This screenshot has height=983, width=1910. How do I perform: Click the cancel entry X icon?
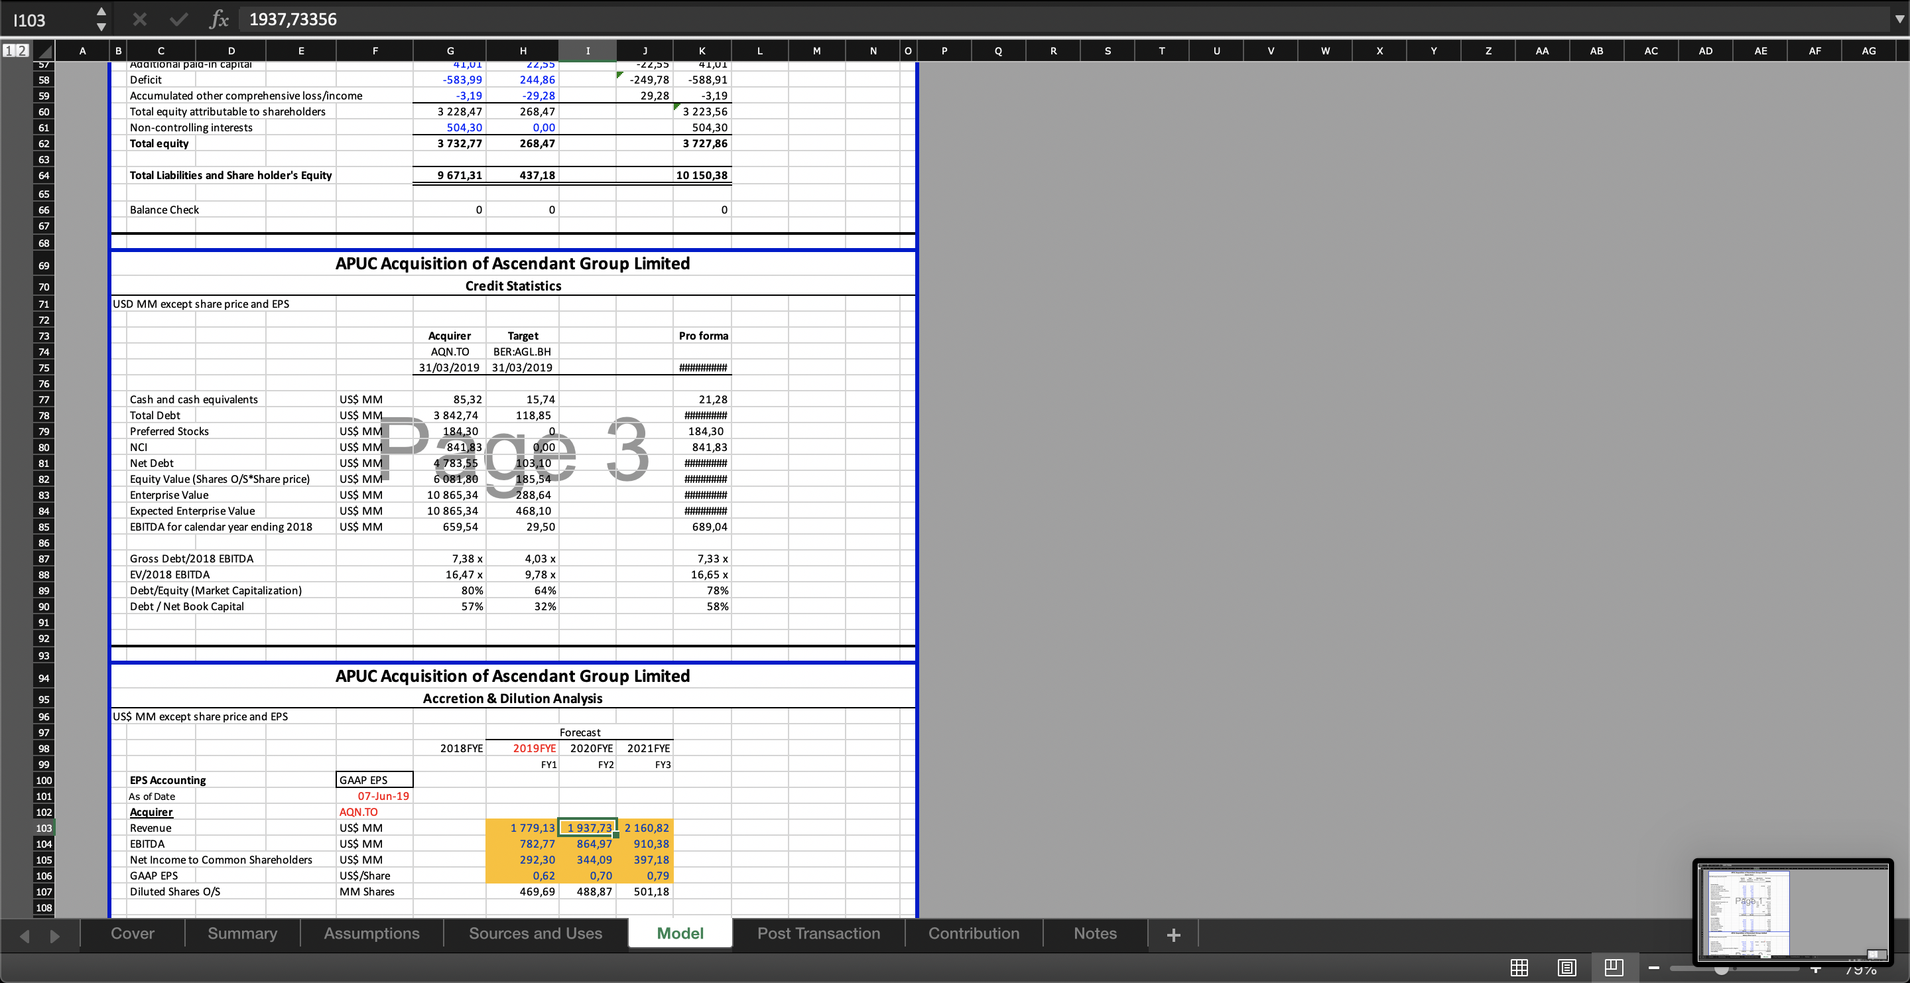(139, 19)
